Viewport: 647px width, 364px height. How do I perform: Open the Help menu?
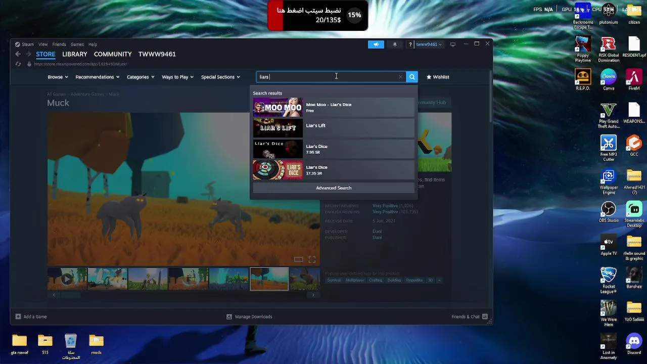[93, 44]
